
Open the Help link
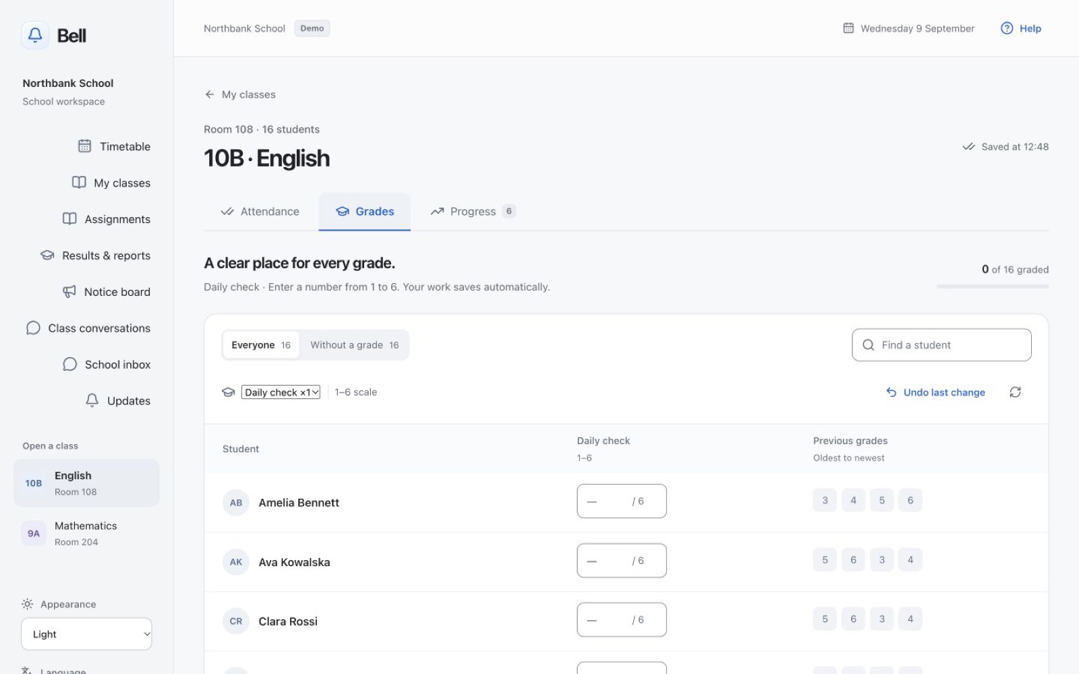click(x=1021, y=28)
